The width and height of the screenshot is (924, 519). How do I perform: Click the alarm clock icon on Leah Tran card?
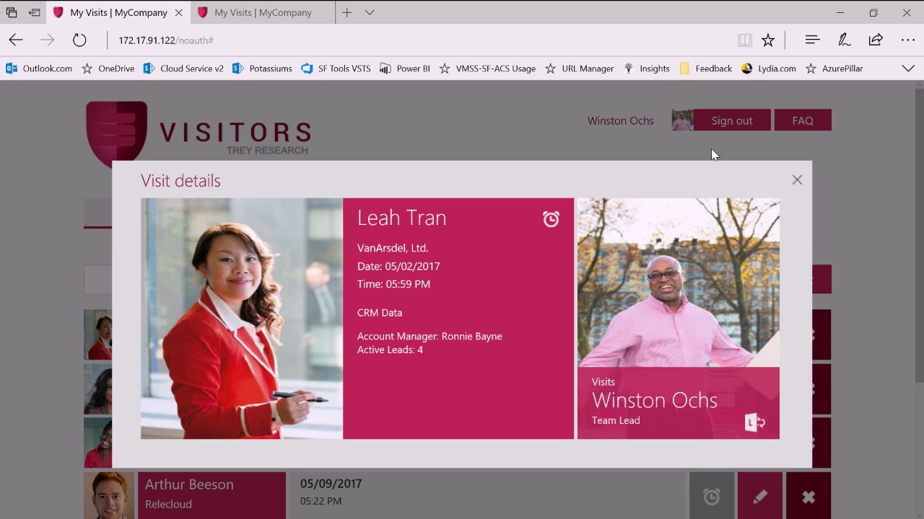click(551, 218)
